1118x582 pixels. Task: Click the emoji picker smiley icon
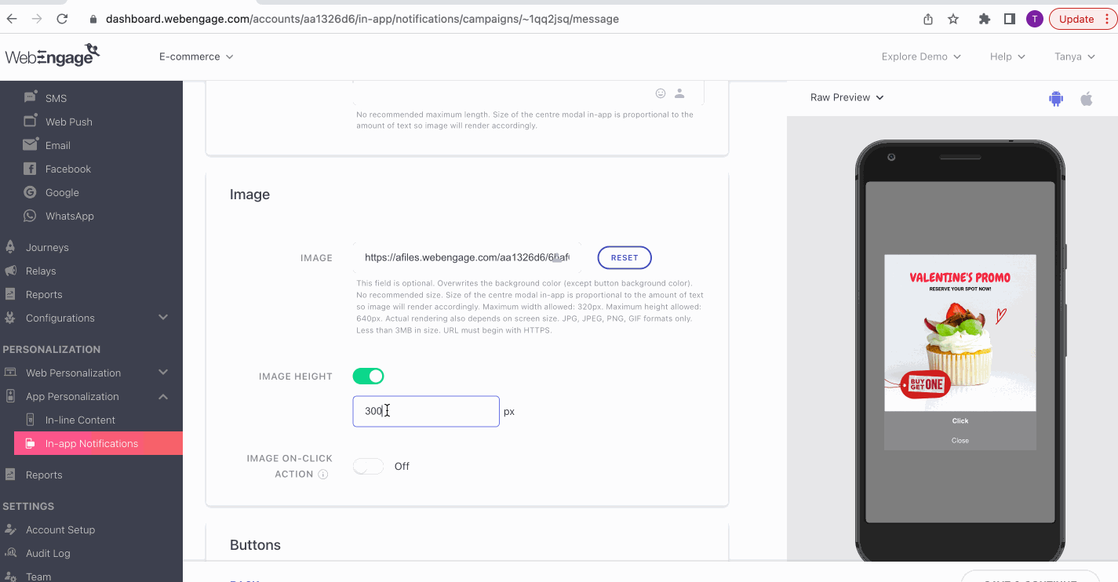click(661, 93)
